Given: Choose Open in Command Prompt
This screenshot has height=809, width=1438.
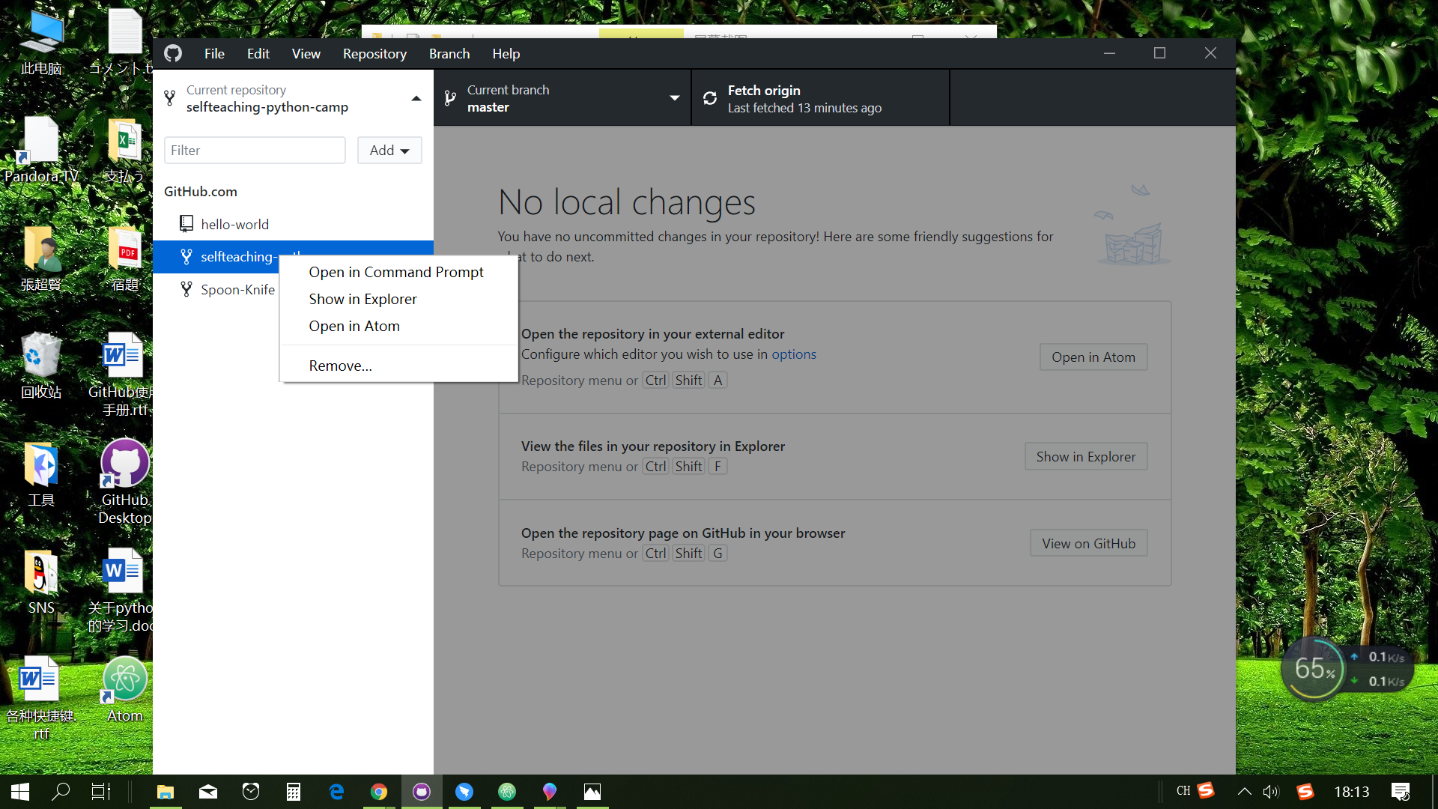Looking at the screenshot, I should [398, 272].
